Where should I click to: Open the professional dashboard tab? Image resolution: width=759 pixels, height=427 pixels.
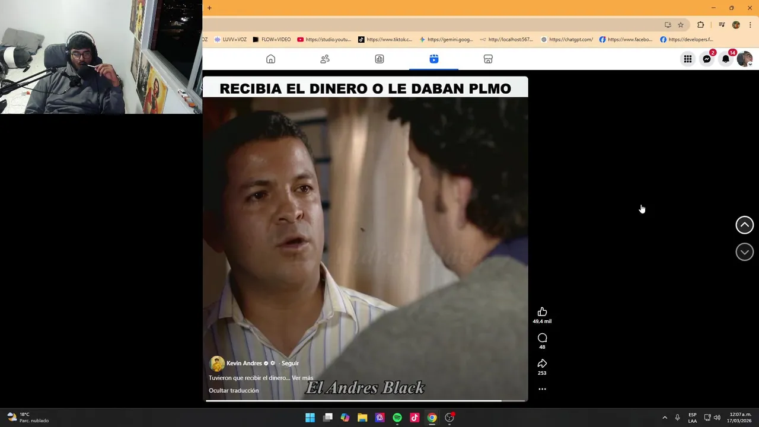(379, 59)
